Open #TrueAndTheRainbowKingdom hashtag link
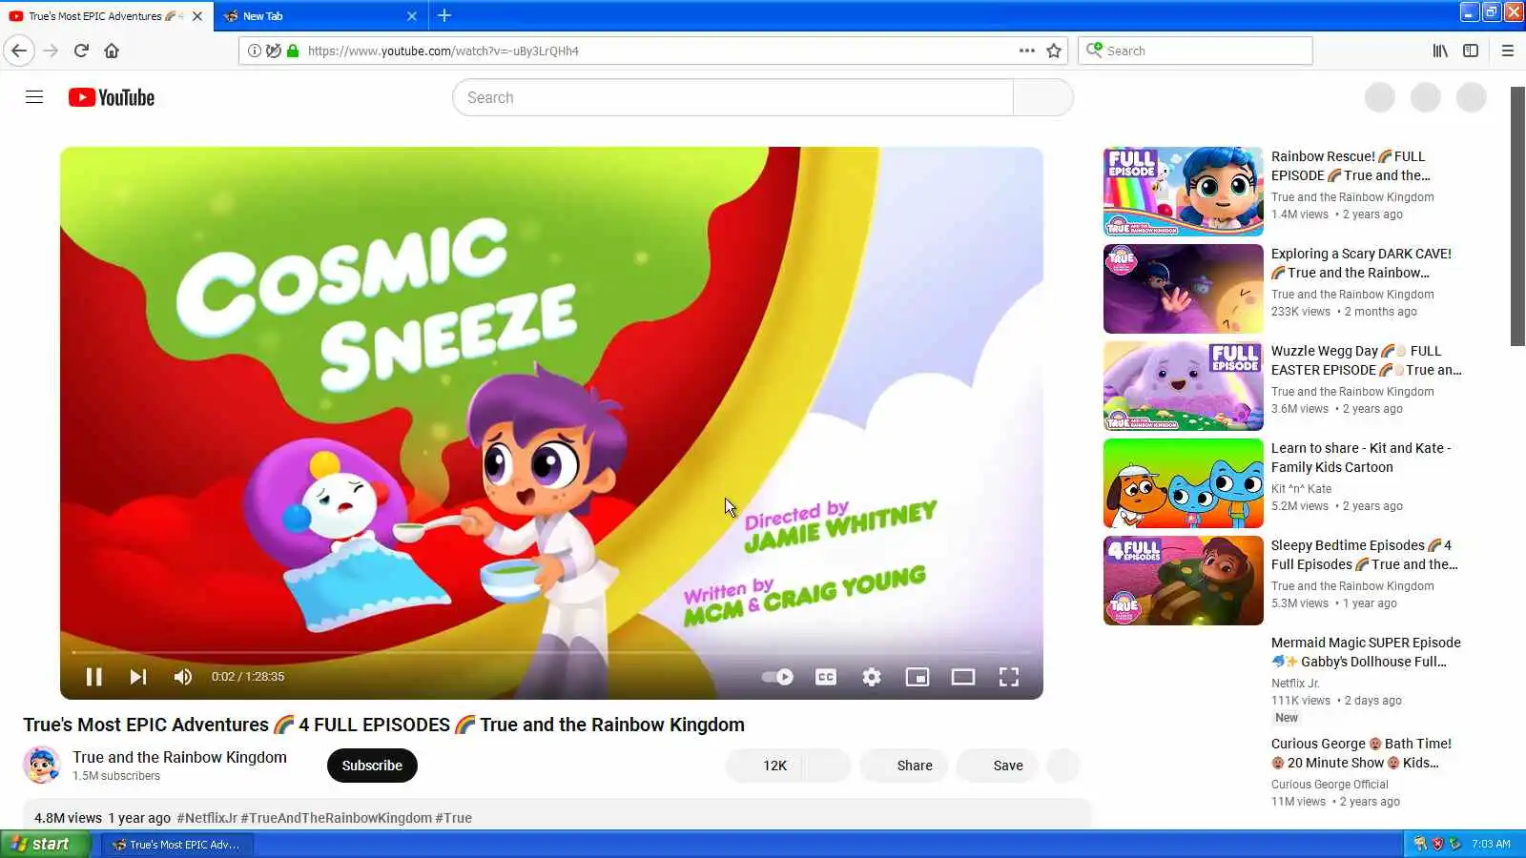This screenshot has height=858, width=1526. 337,818
